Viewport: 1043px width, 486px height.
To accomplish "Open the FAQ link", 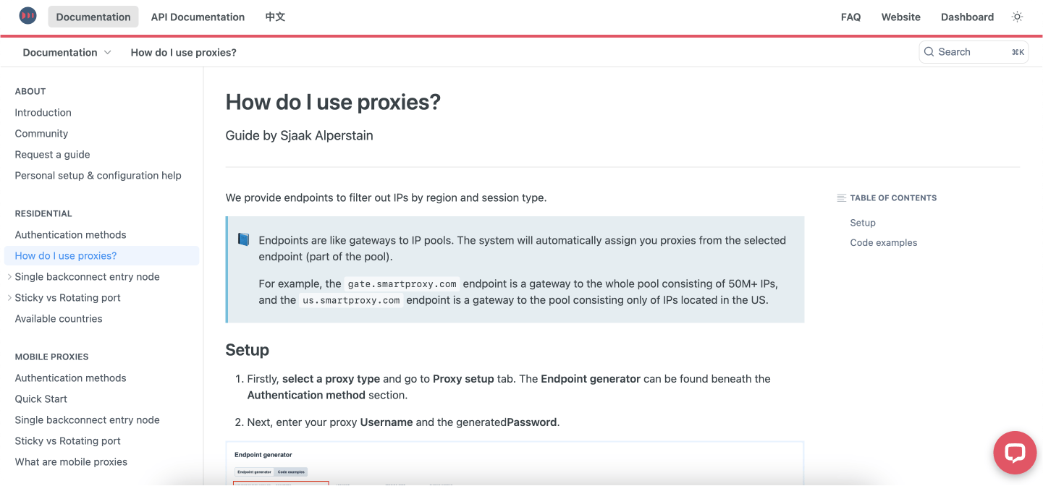I will click(x=850, y=17).
